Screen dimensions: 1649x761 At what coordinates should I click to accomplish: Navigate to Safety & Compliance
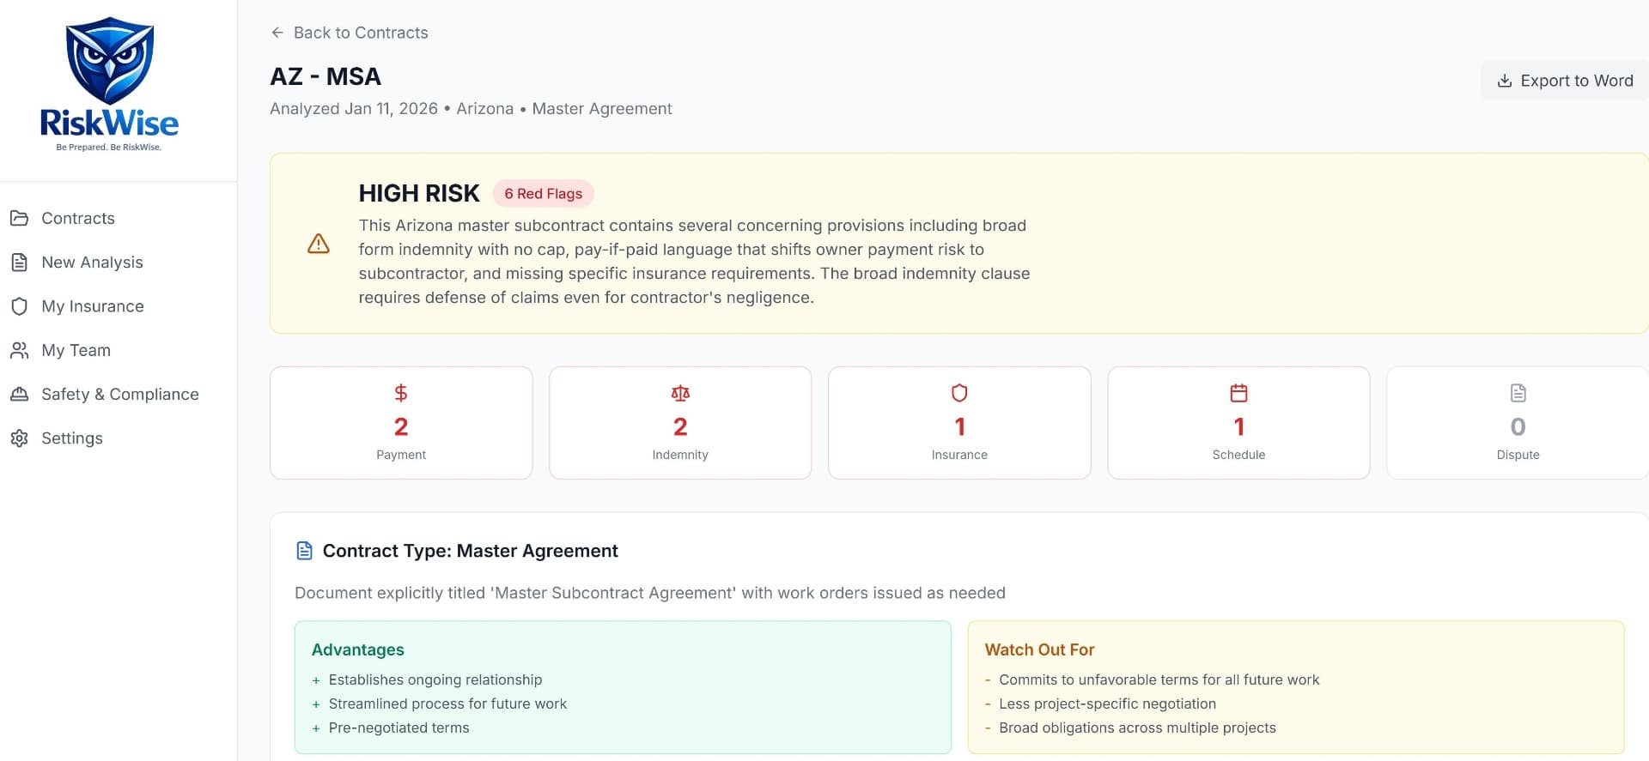pyautogui.click(x=119, y=394)
